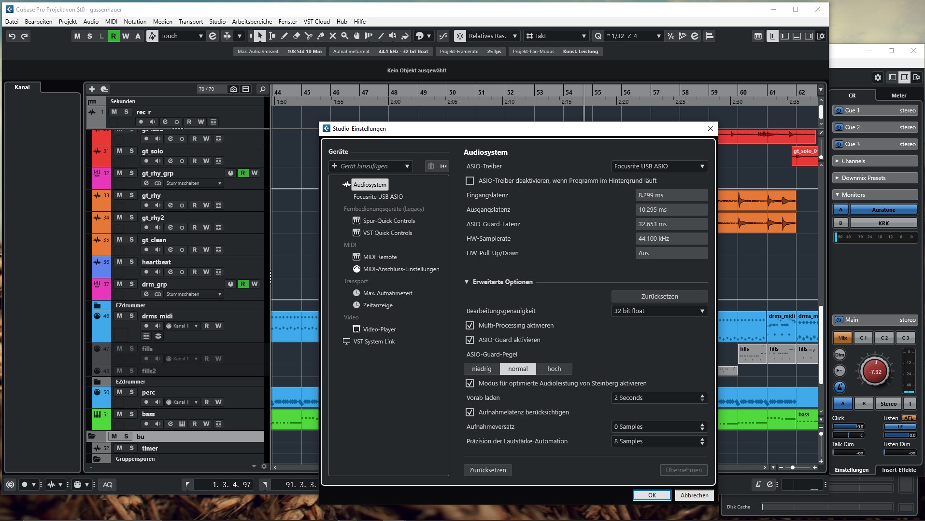The width and height of the screenshot is (925, 521).
Task: Click OK in Studio-Einstellungen dialog
Action: [x=652, y=495]
